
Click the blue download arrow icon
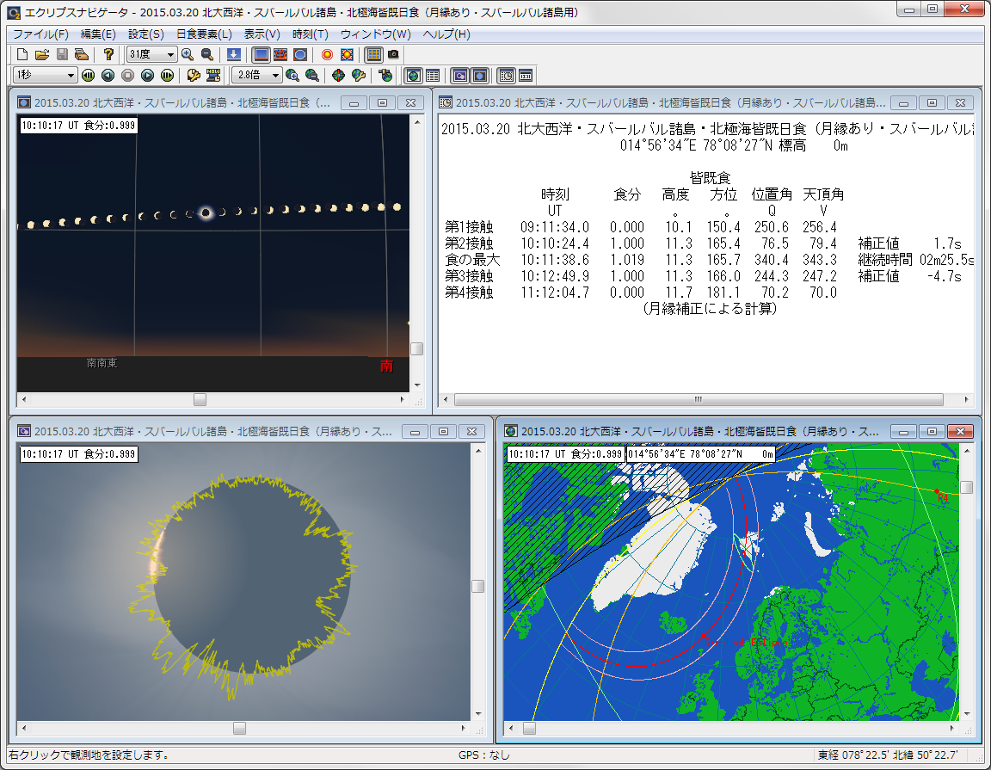point(234,54)
